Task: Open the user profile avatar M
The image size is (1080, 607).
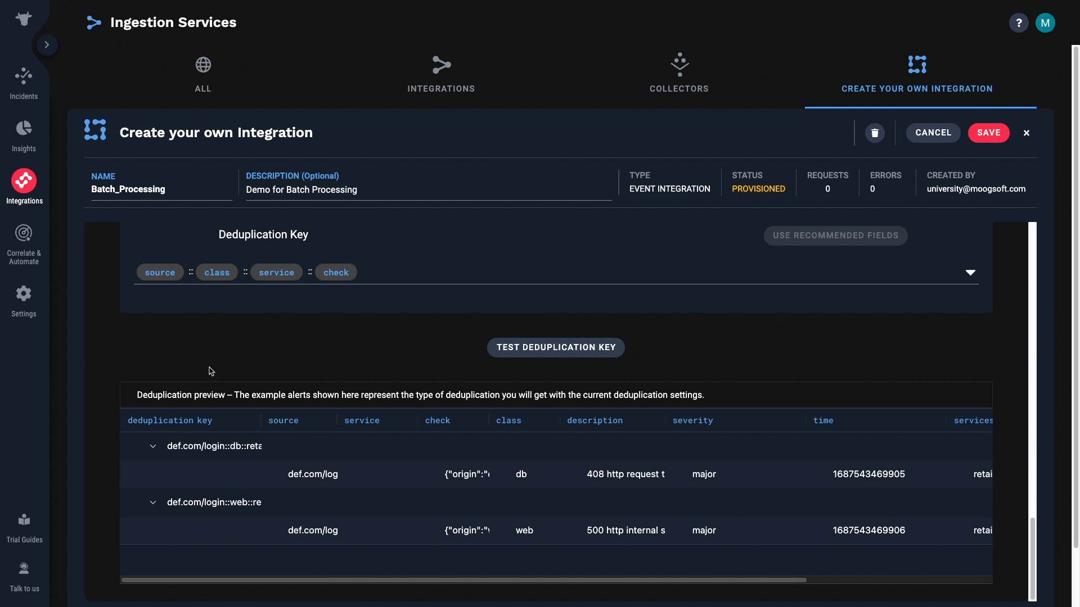Action: pos(1045,23)
